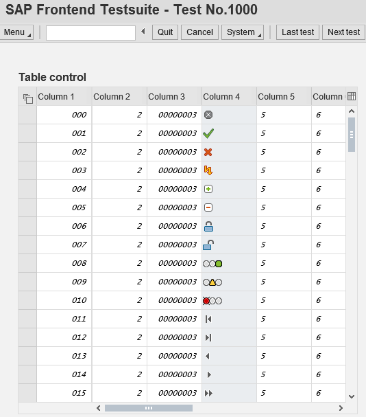This screenshot has width=366, height=417.
Task: Open the table settings grid icon
Action: click(352, 96)
